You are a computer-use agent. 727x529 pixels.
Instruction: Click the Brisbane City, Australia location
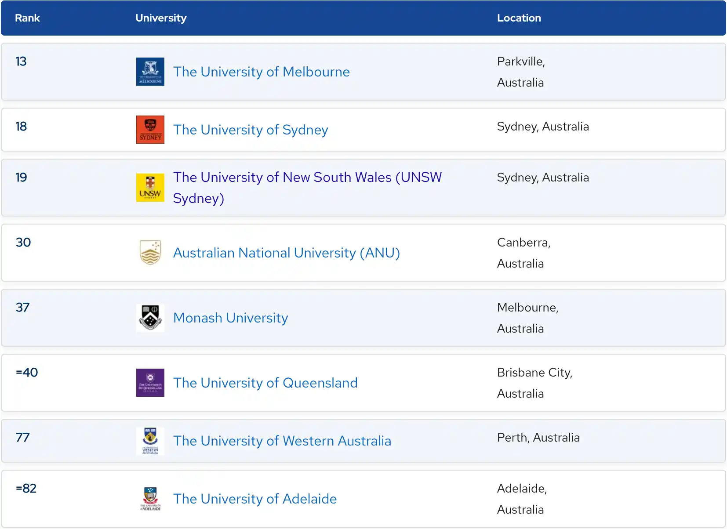pyautogui.click(x=535, y=383)
